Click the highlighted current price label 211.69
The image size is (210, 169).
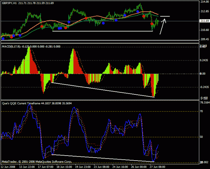click(205, 21)
